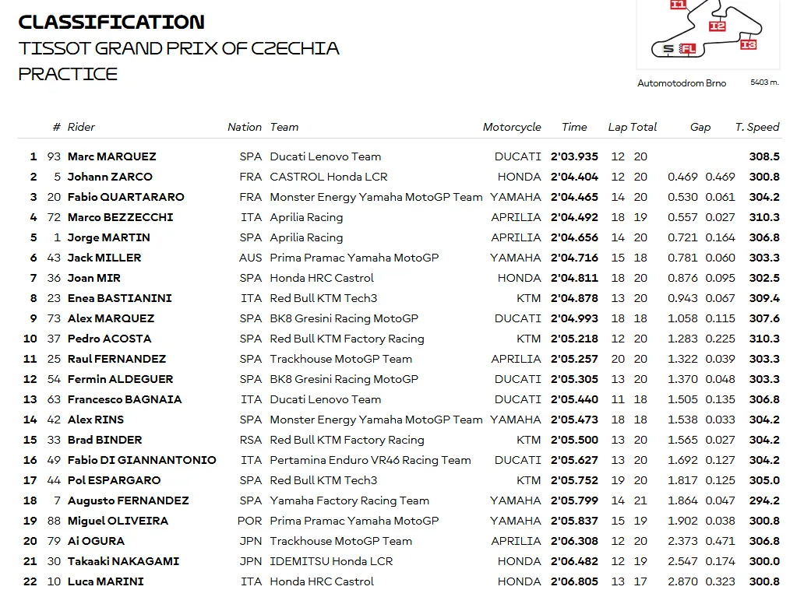The height and width of the screenshot is (590, 804).
Task: Click the Gap column header
Action: [700, 127]
